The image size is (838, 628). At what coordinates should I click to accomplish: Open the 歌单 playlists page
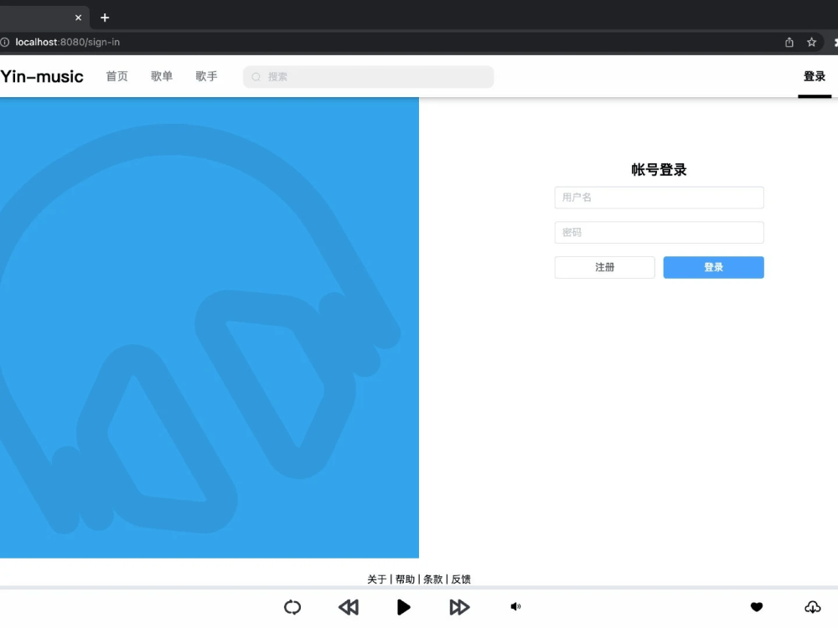pos(162,76)
